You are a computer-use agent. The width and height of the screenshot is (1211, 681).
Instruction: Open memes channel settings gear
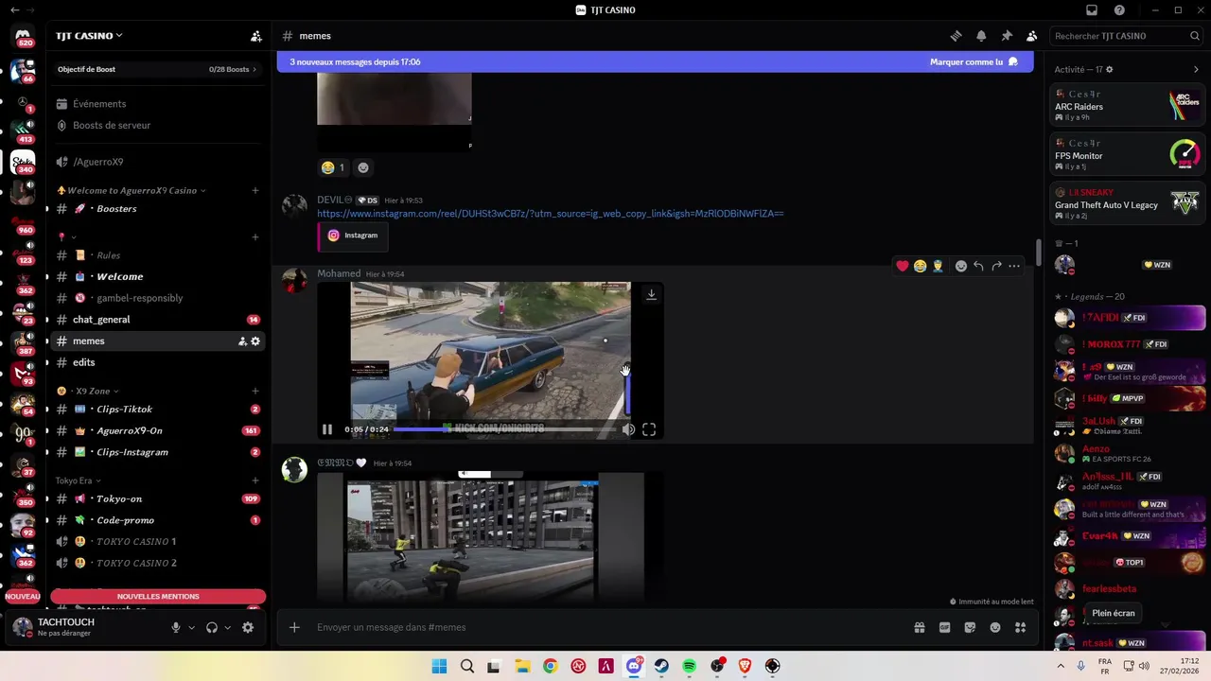(255, 341)
